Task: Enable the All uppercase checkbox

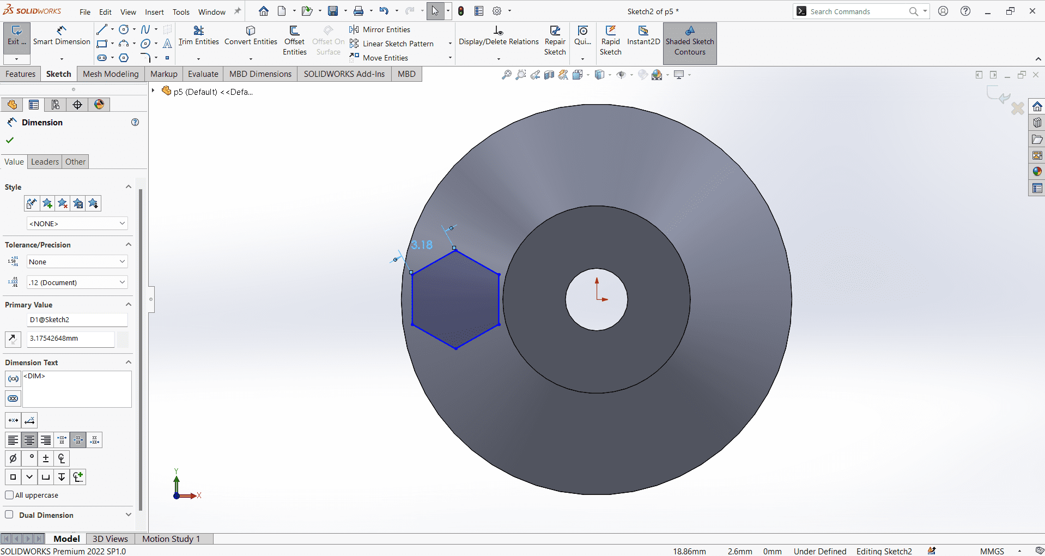Action: (9, 495)
